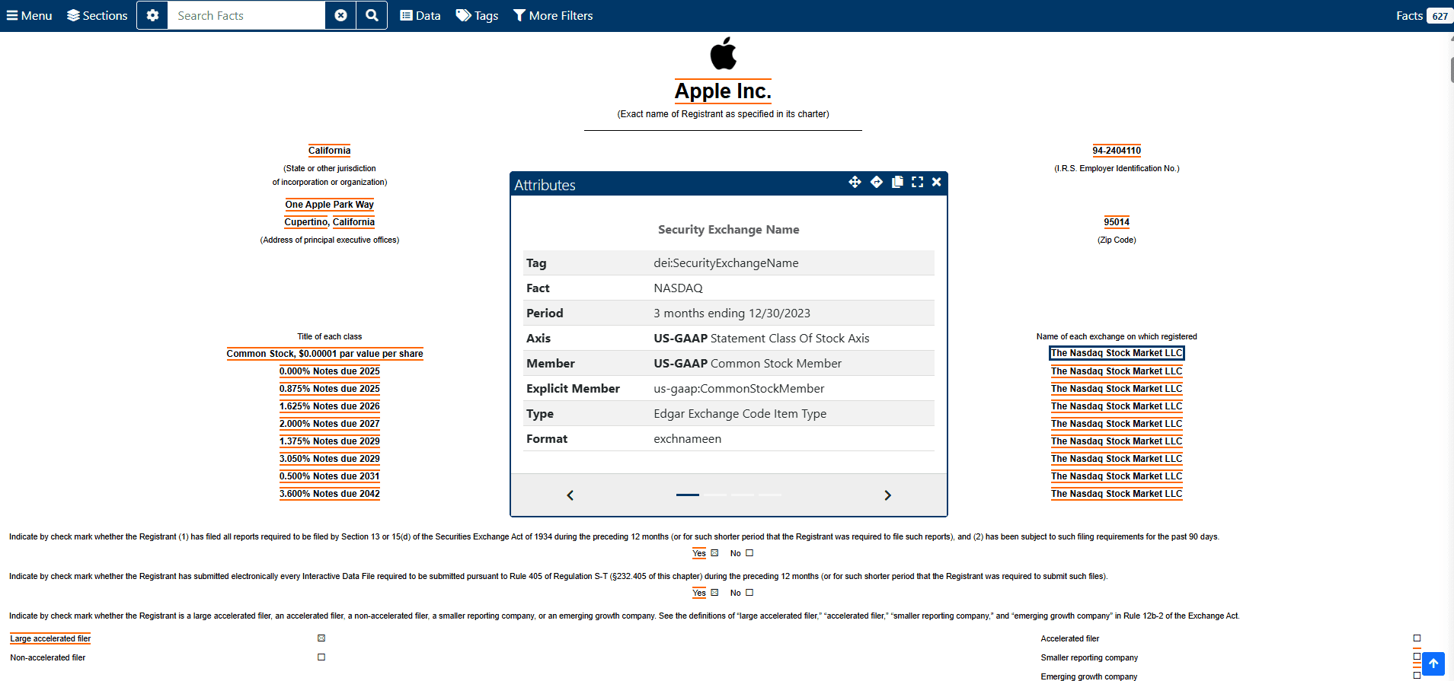Click the first carousel page indicator
The image size is (1454, 681).
(687, 495)
